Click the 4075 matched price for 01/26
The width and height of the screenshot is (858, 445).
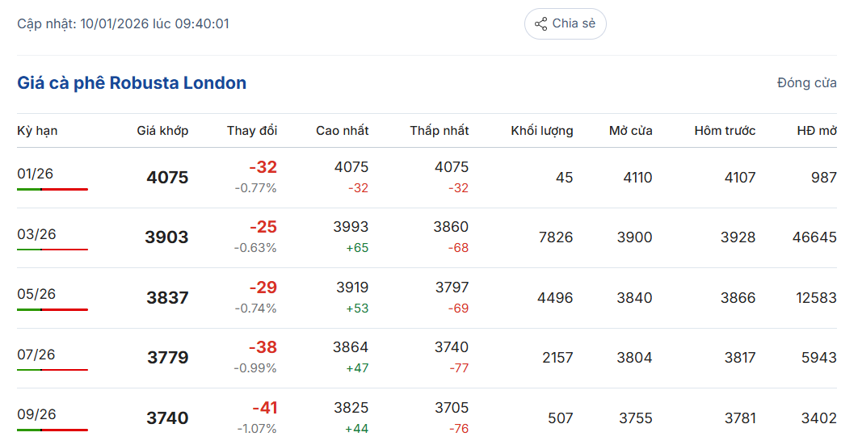(x=167, y=178)
